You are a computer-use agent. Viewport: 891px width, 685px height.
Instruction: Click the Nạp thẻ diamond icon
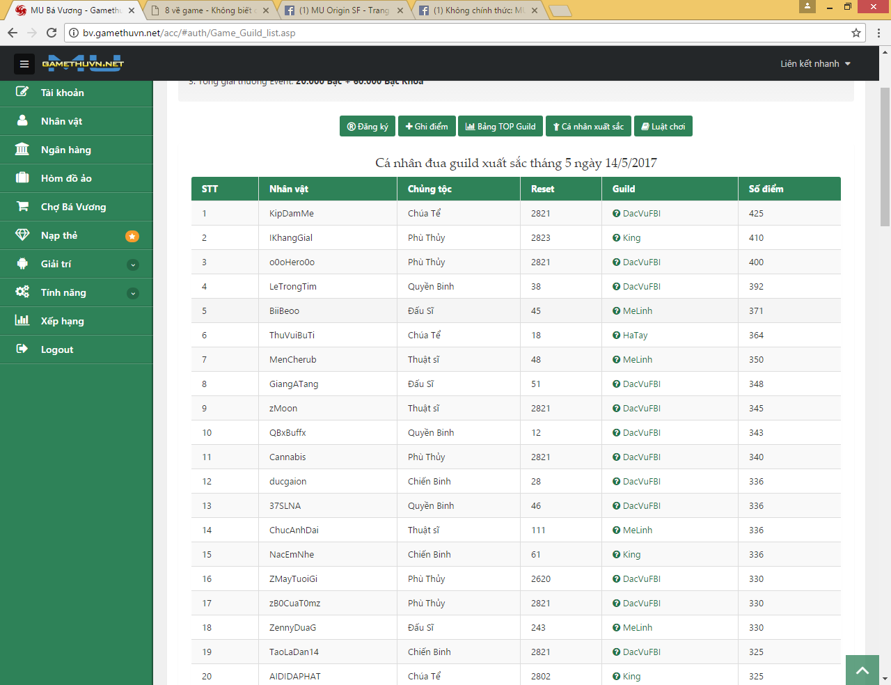click(x=22, y=235)
